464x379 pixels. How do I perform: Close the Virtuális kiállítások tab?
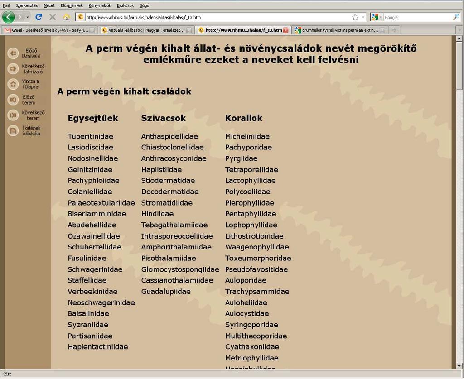(188, 30)
